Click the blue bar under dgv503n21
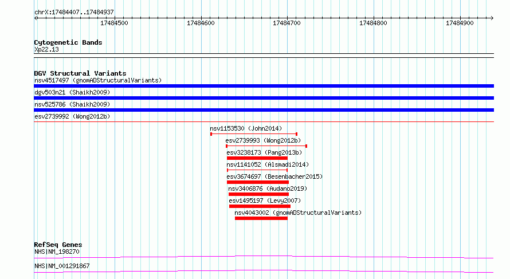 264,98
